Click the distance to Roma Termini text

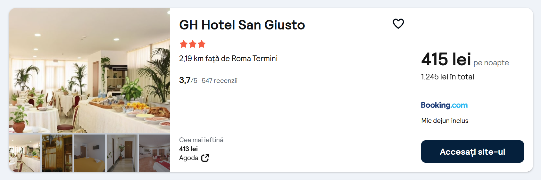click(228, 59)
